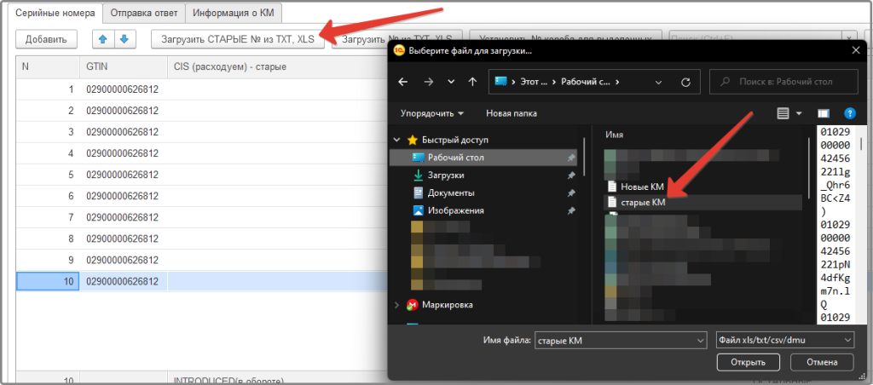The image size is (873, 385).
Task: Select Быстрый доступ in navigation tree
Action: (455, 140)
